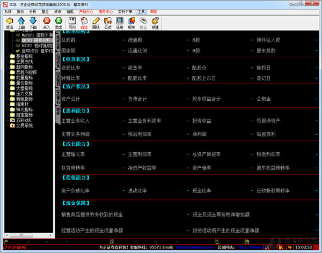The width and height of the screenshot is (322, 253).
Task: Expand the 趋向指标 folder in tree
Action: (x=24, y=66)
